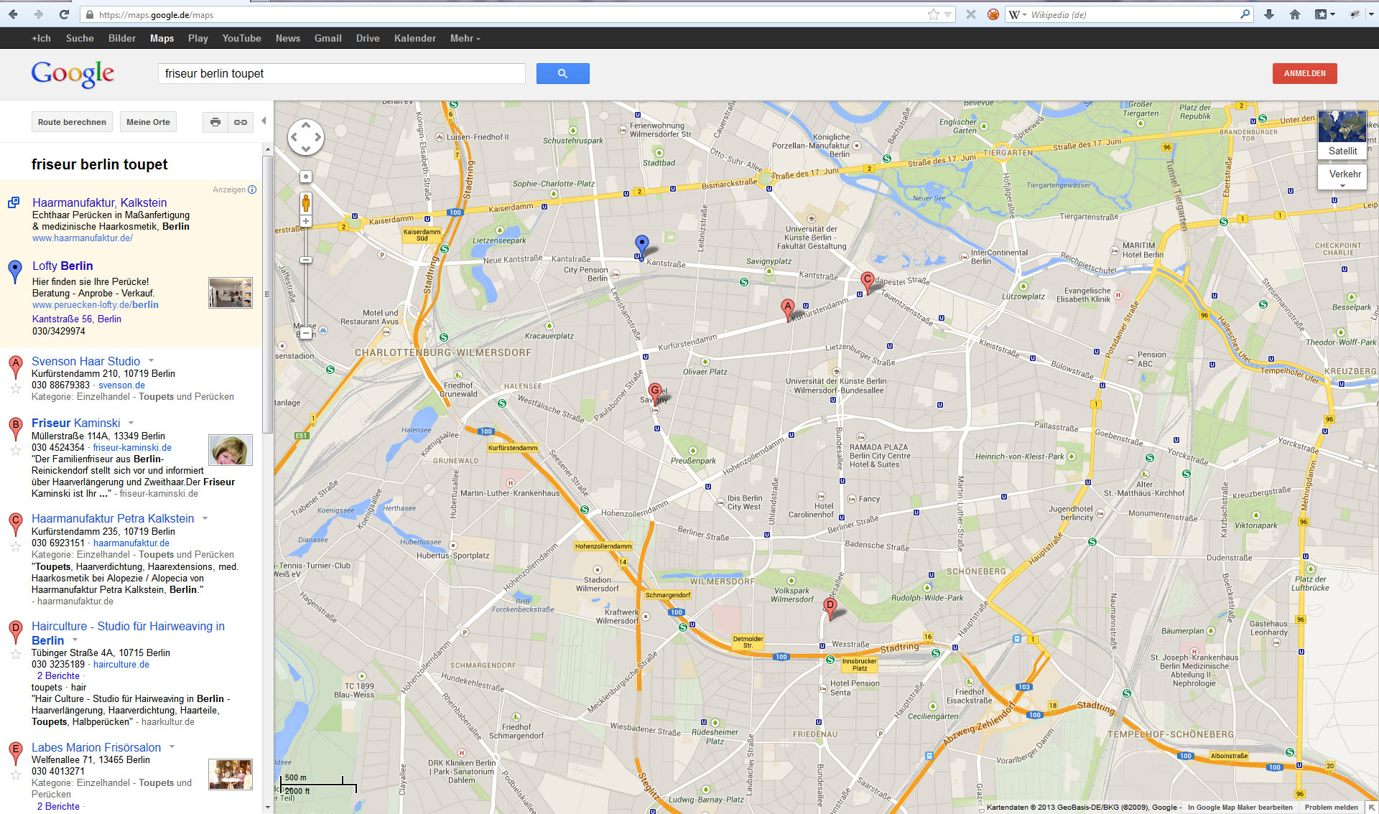Screen dimensions: 1379x814
Task: Click the red ANMELDEN sign-in button
Action: 1304,73
